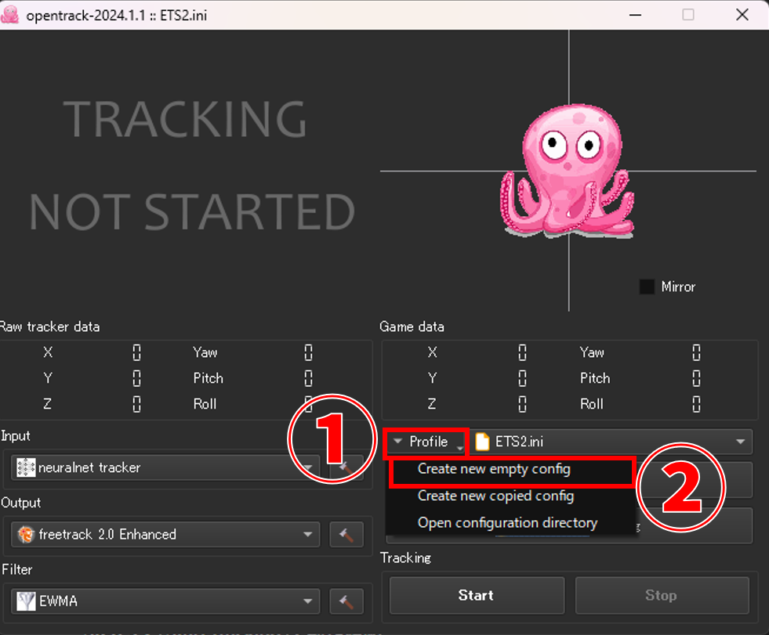The height and width of the screenshot is (635, 769).
Task: Open the Profile menu
Action: click(x=426, y=442)
